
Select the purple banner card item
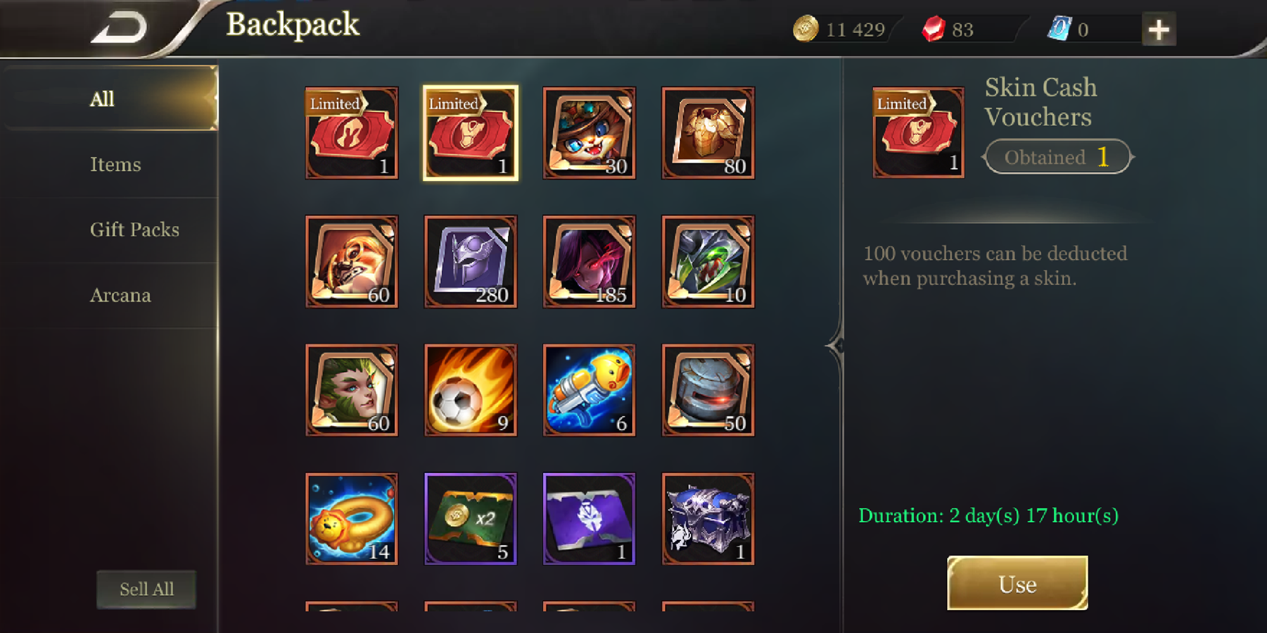pos(589,518)
